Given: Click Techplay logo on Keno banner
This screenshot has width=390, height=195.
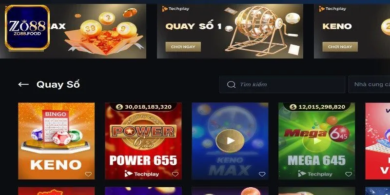Looking at the screenshot, I should pyautogui.click(x=332, y=9).
